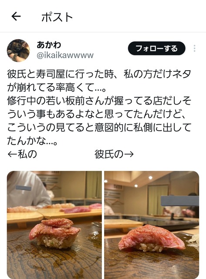Tap the ←私の caption text
The height and width of the screenshot is (279, 206).
[22, 154]
